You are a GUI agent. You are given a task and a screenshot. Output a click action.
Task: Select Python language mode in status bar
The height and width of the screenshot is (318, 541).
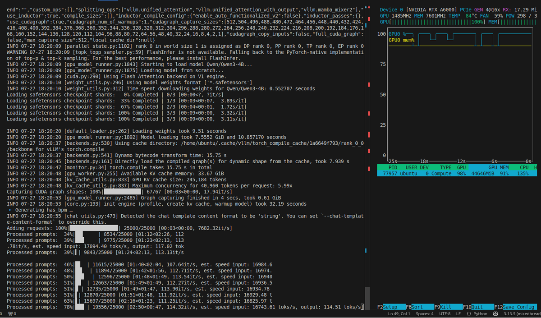click(x=480, y=313)
